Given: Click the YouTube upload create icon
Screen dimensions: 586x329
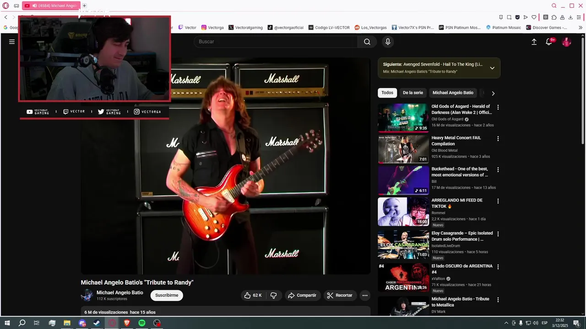Looking at the screenshot, I should (x=534, y=42).
